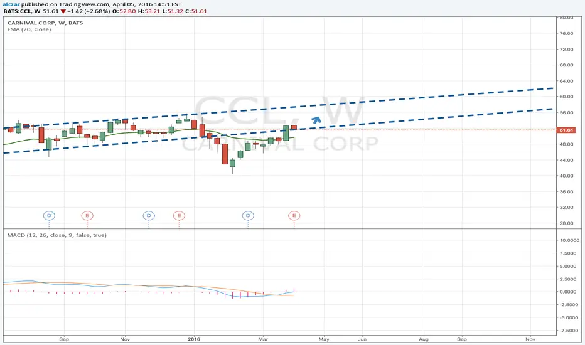
Task: Click the dividend D marker just after Nov
Action: 149,216
